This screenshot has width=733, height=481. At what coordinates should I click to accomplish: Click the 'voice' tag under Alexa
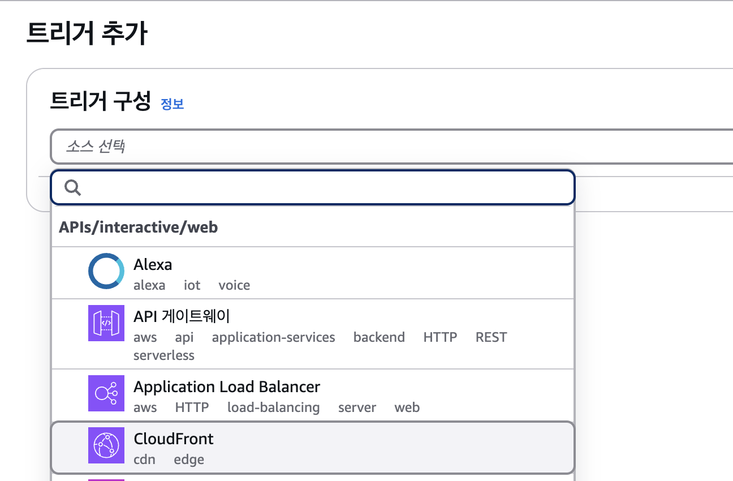[x=234, y=285]
